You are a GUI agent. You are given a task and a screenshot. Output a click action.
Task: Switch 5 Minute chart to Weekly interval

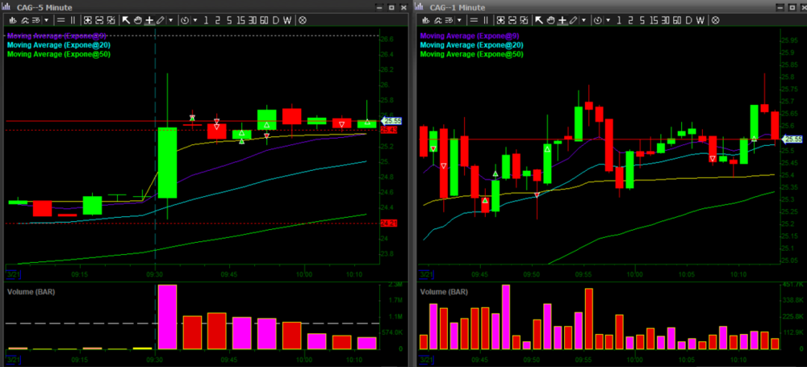point(287,19)
